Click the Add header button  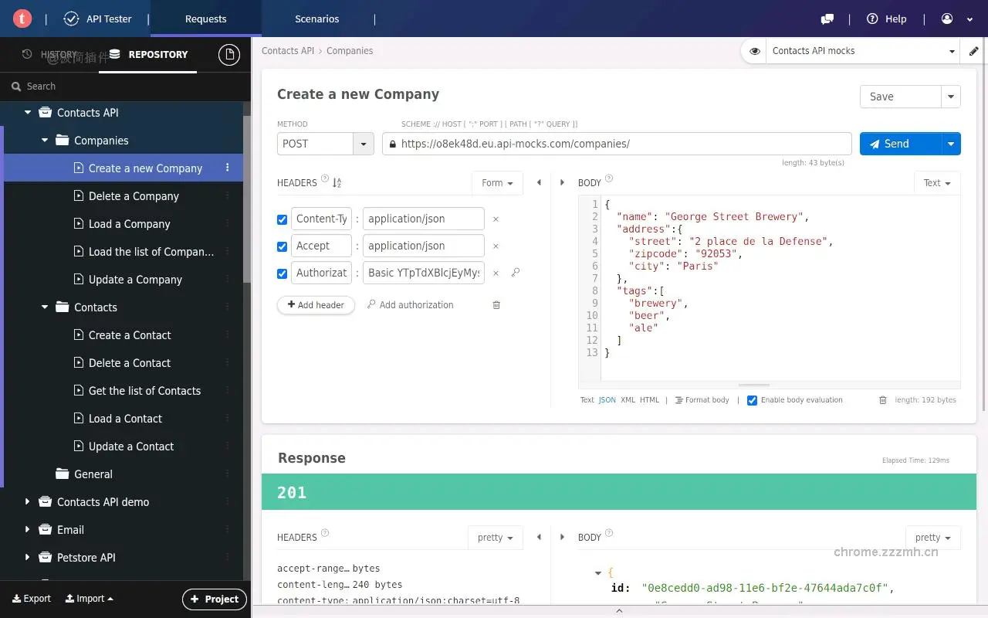pyautogui.click(x=316, y=305)
